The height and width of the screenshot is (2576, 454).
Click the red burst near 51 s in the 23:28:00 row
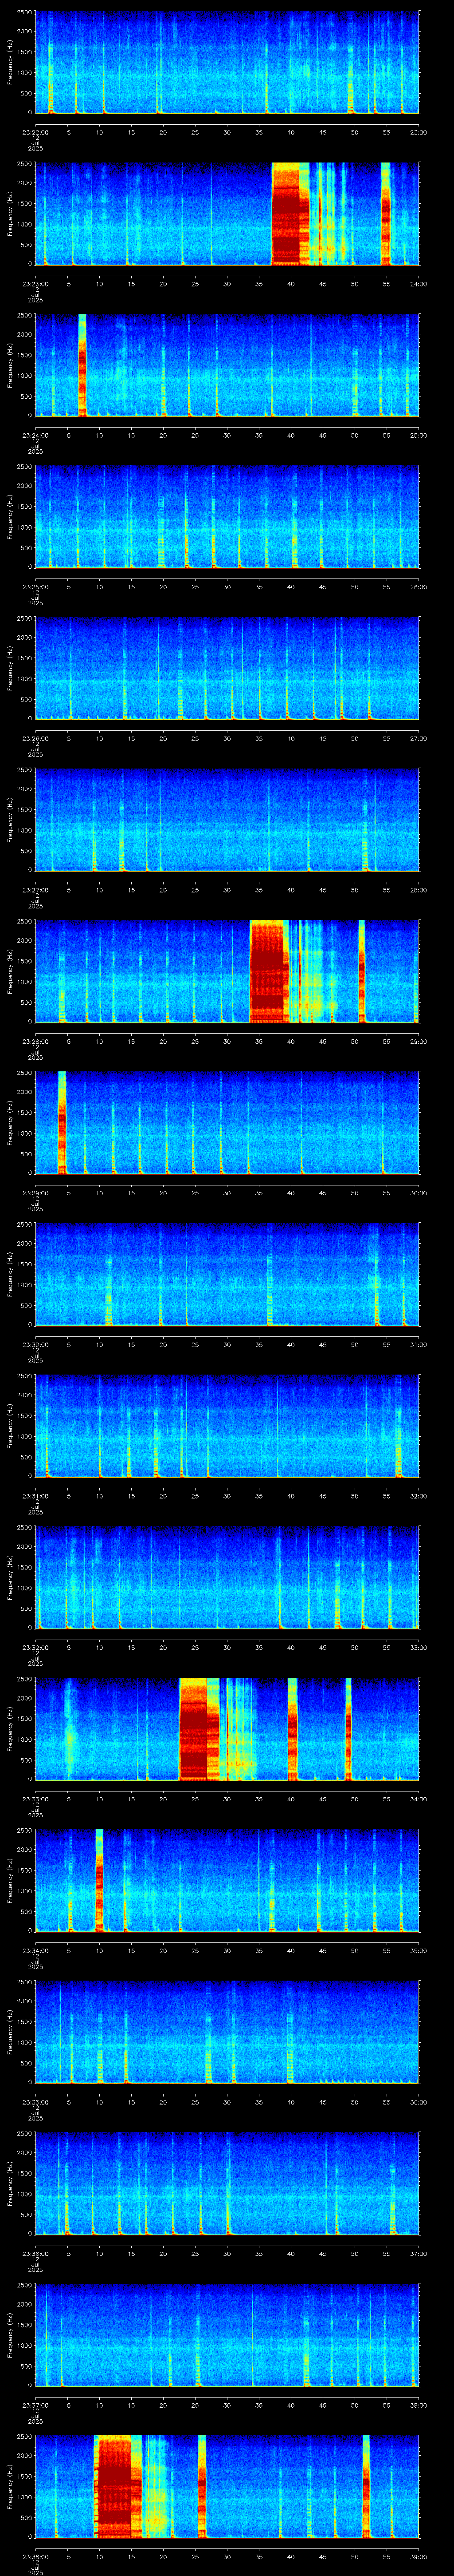pos(361,971)
